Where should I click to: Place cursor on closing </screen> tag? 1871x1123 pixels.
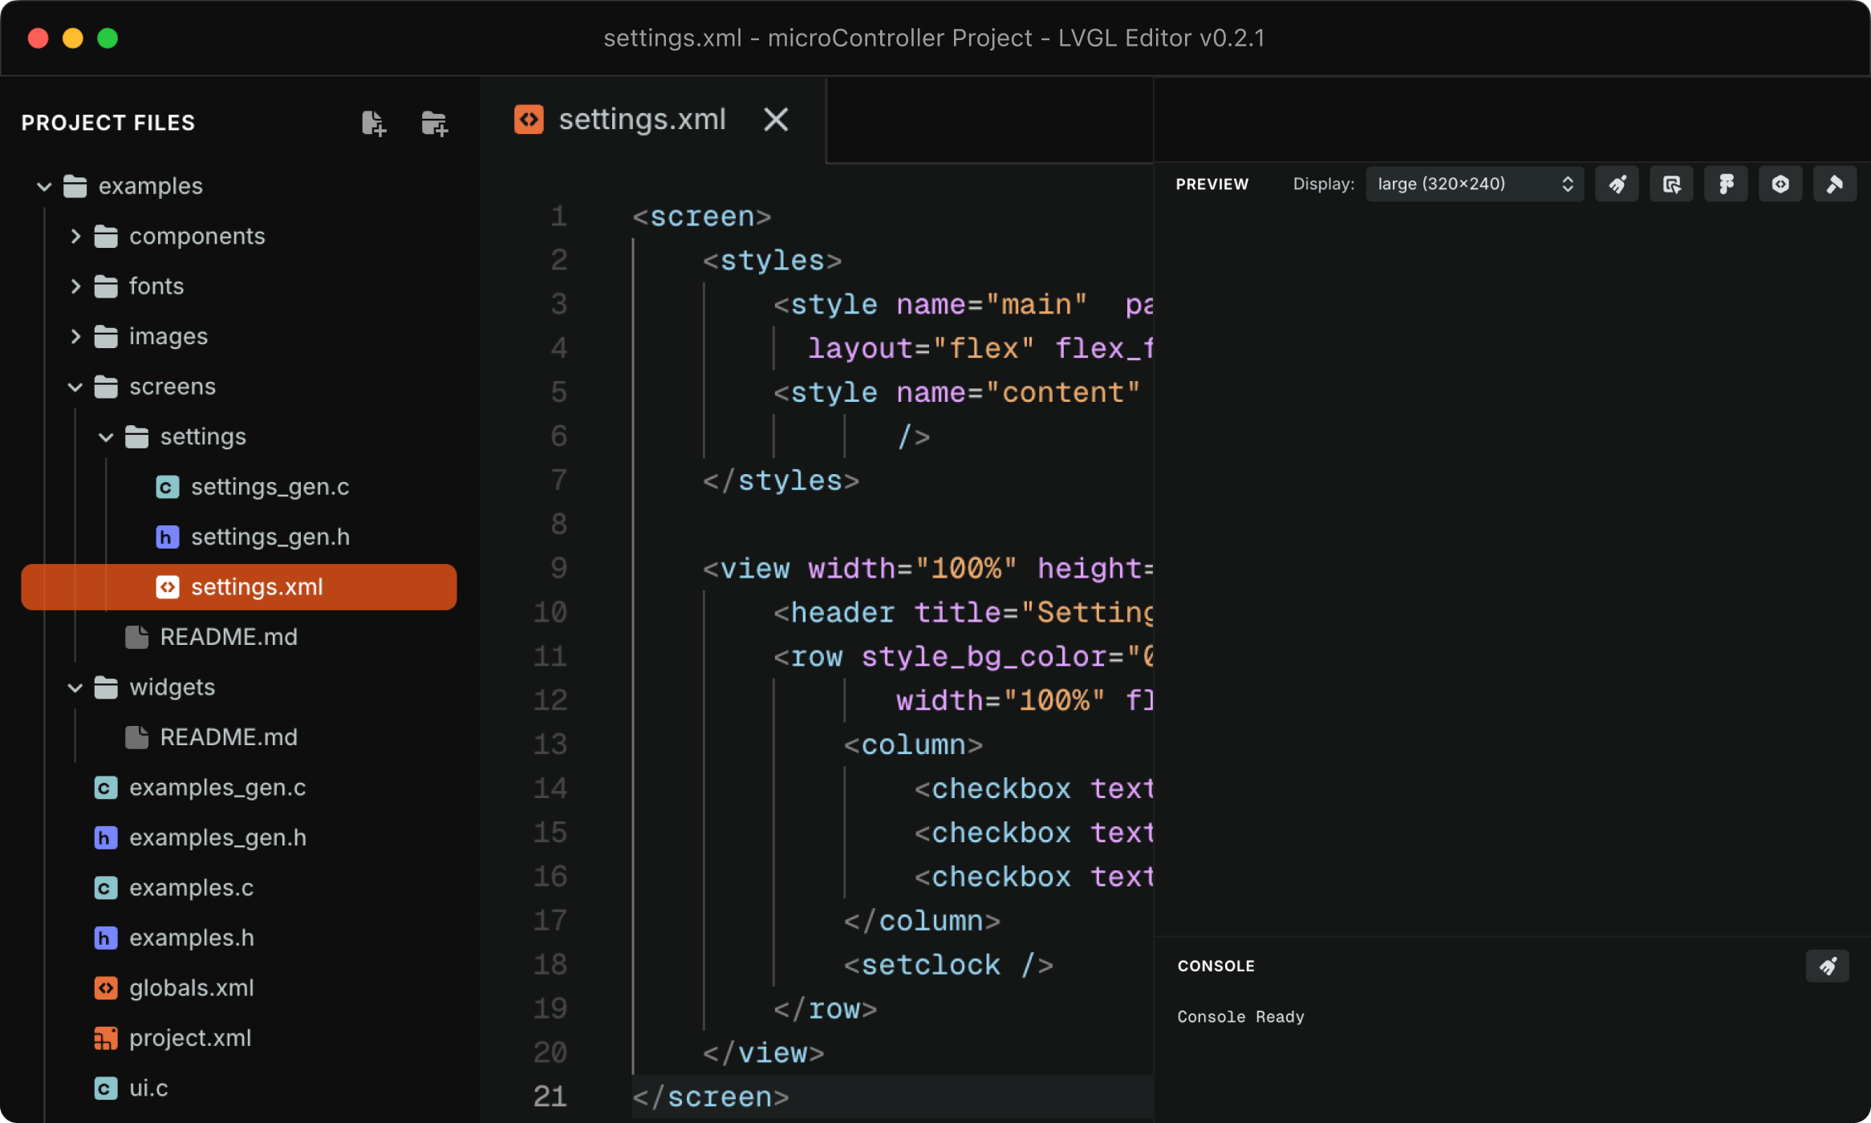point(711,1097)
